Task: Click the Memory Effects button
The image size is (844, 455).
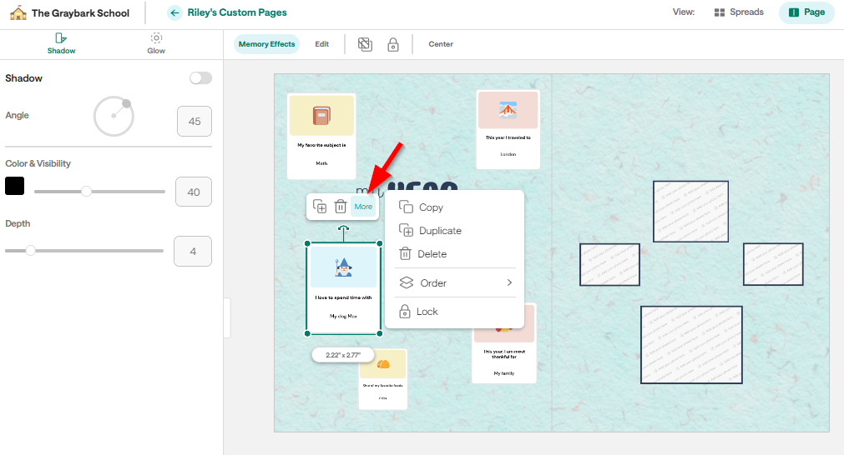Action: [266, 44]
